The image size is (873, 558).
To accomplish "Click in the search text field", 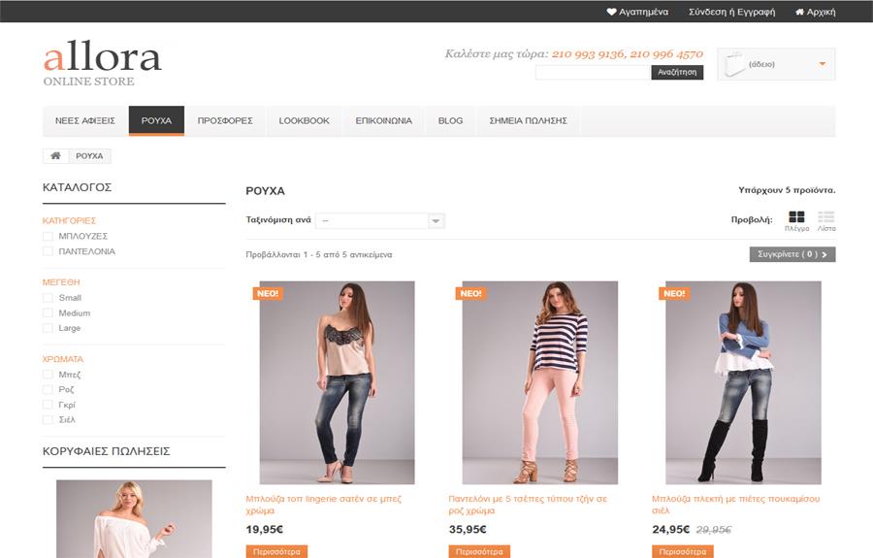I will click(593, 73).
